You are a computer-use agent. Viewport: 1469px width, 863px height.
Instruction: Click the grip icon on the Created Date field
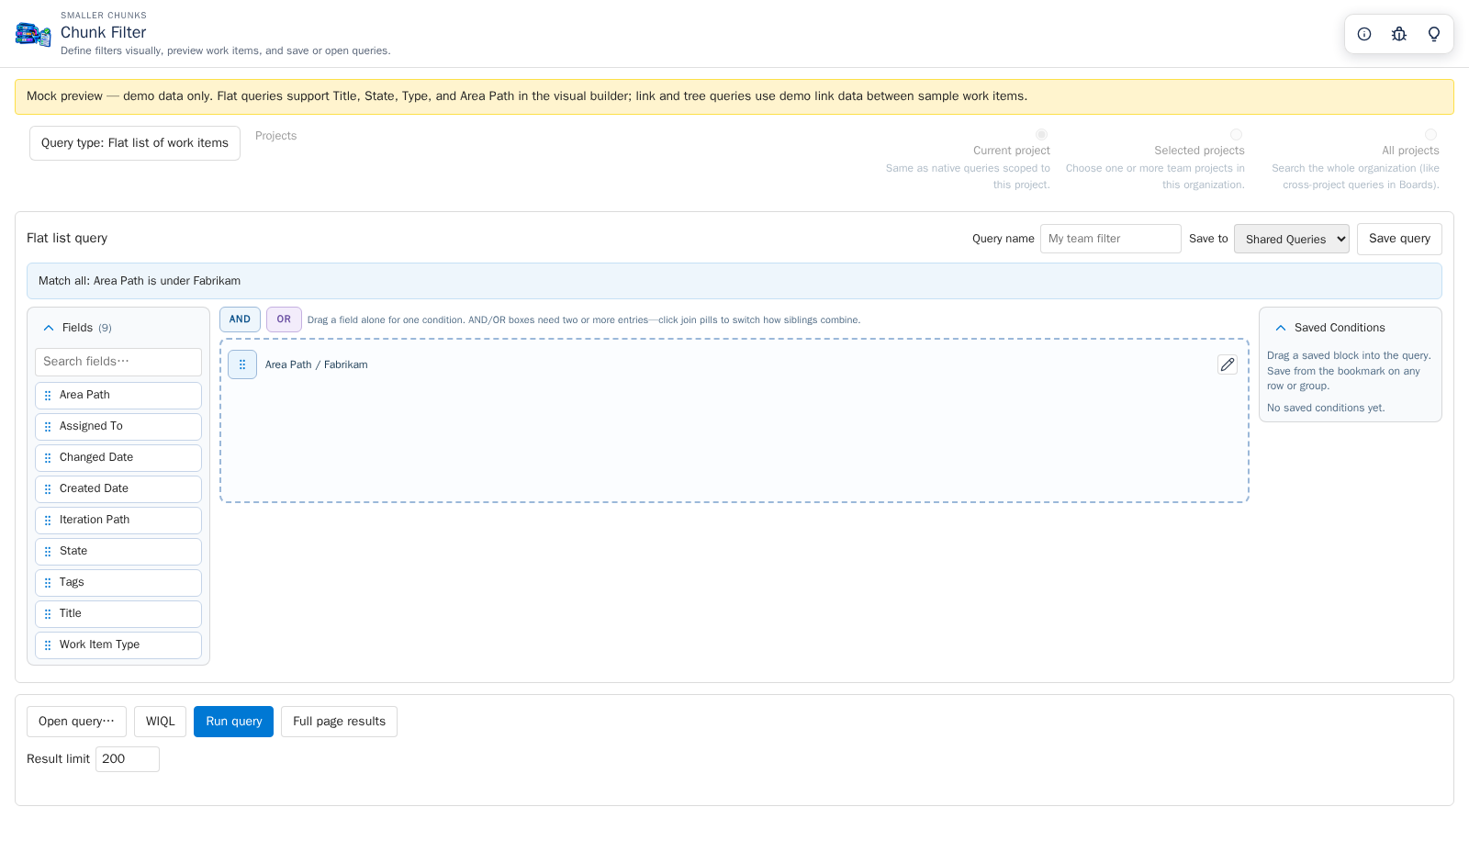(48, 489)
